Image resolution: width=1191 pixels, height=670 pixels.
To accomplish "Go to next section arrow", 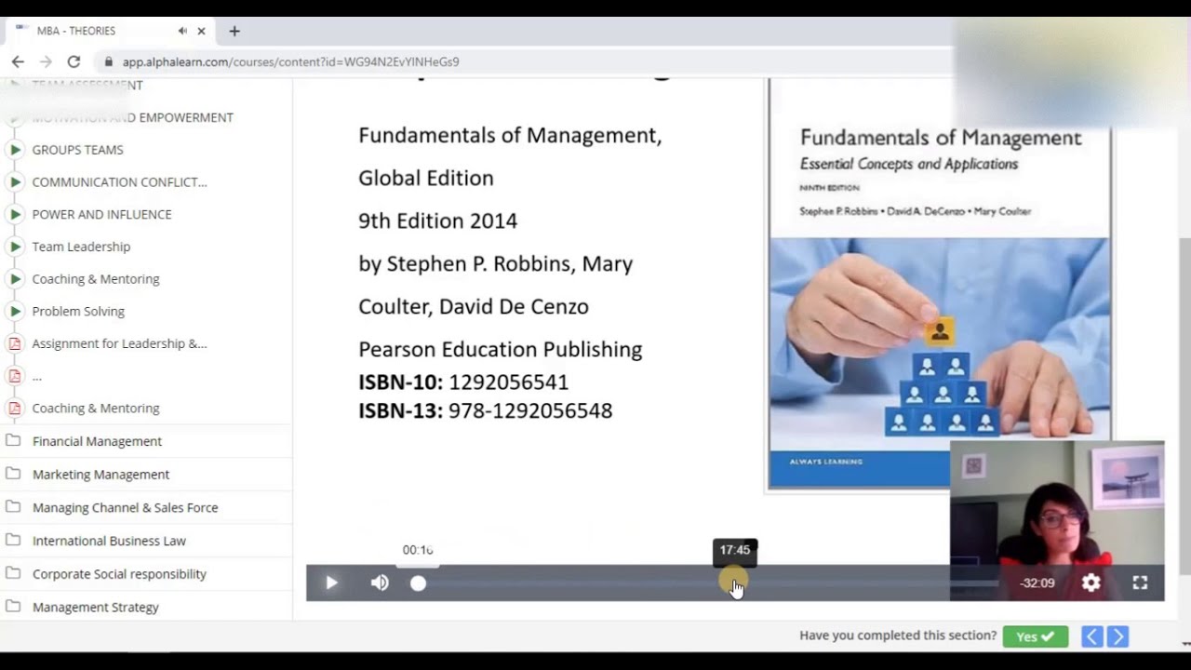I will coord(1117,636).
